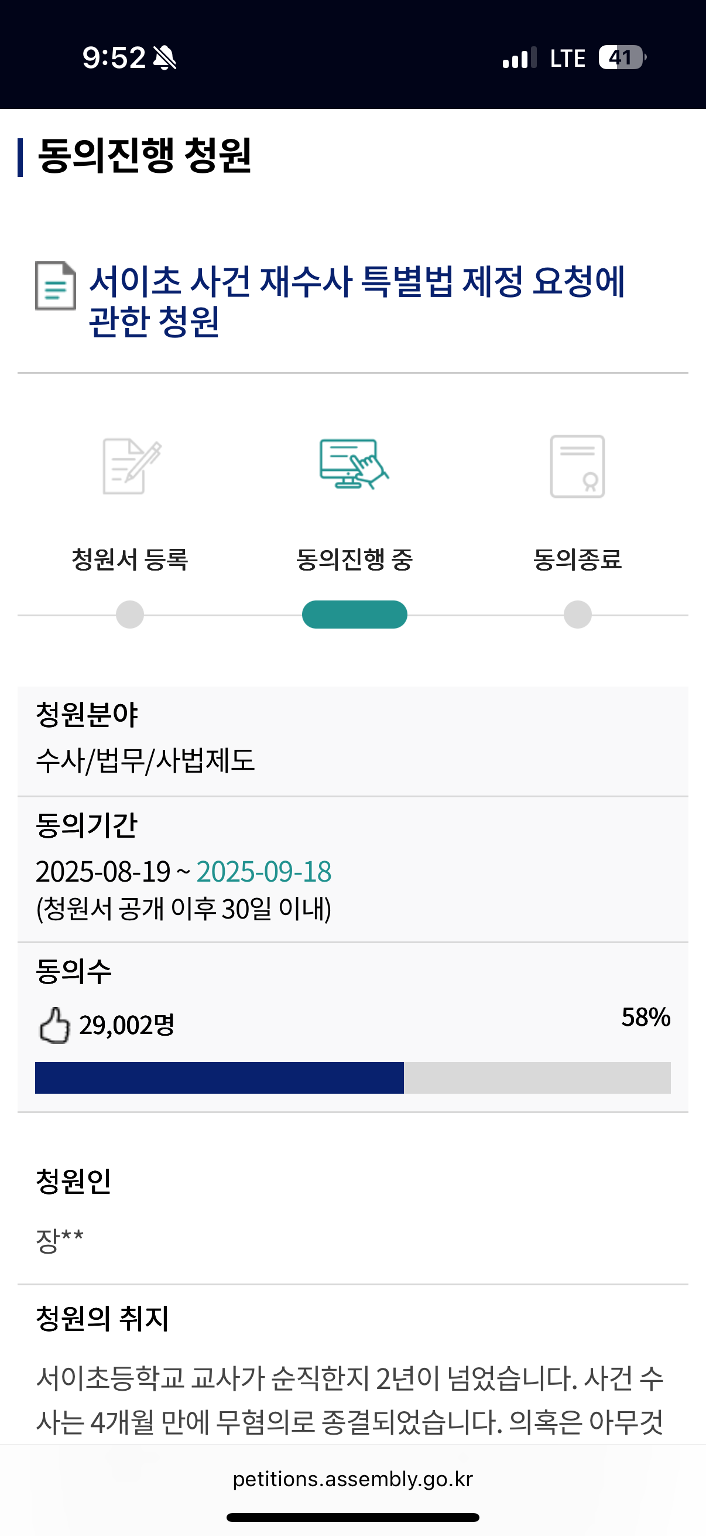
Task: Tap the battery indicator showing 41
Action: click(622, 58)
